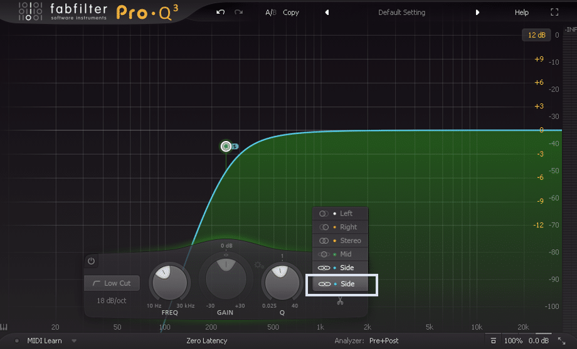This screenshot has height=349, width=577.
Task: Click the FabFilter logo
Action: coord(63,12)
